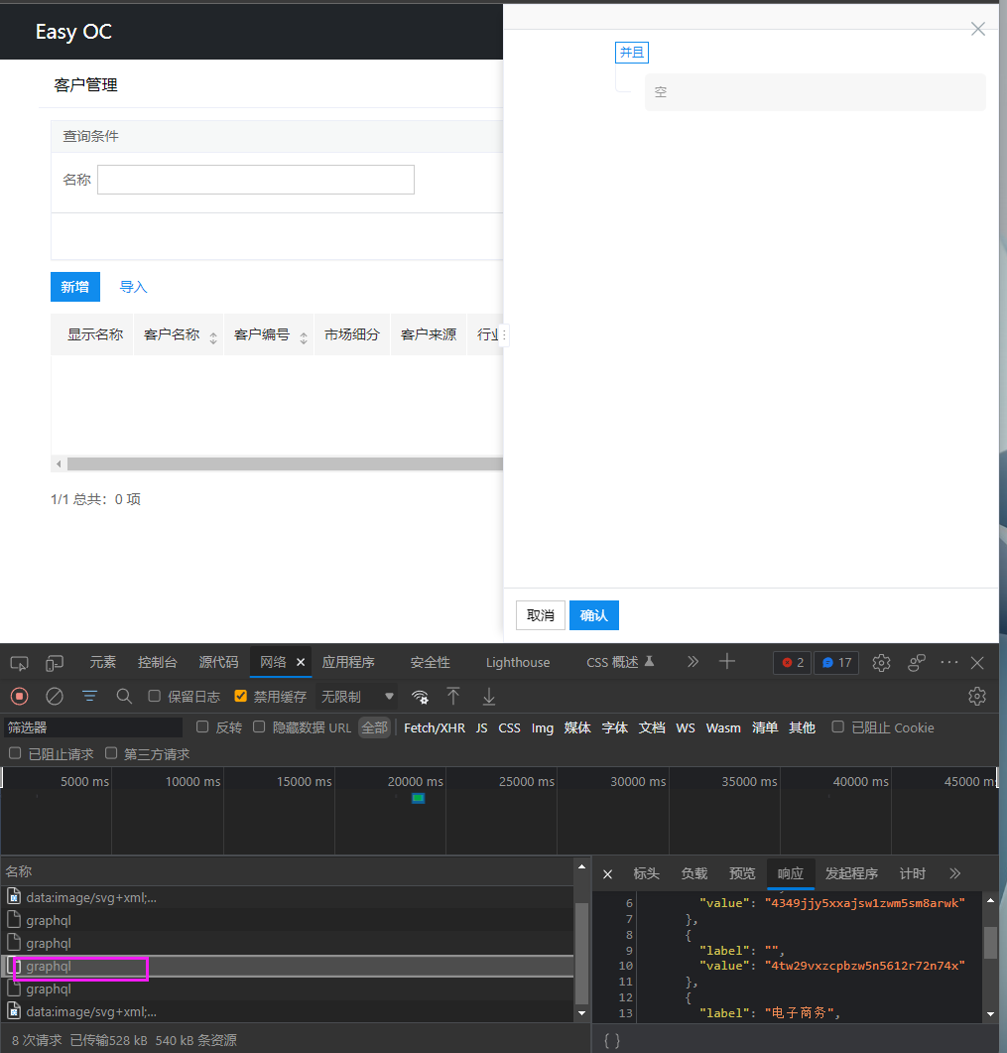Toggle the device emulation icon
Screen dimensions: 1007x1053
[x=55, y=664]
